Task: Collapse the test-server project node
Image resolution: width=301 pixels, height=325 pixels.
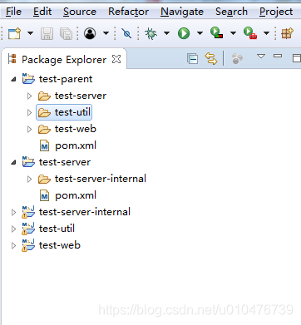Action: (13, 163)
